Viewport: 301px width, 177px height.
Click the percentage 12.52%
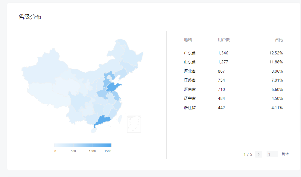(x=276, y=53)
